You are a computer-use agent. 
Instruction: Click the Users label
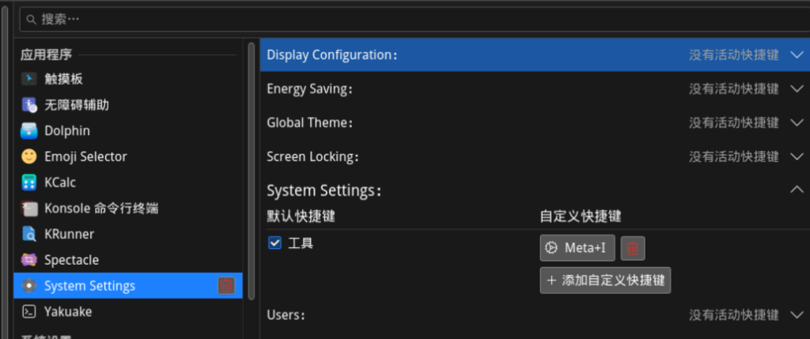click(x=285, y=315)
